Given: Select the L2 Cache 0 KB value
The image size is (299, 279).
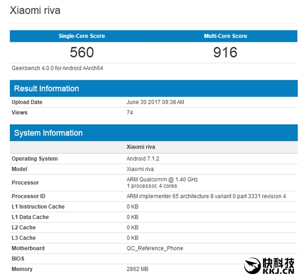Looking at the screenshot, I should 133,228.
